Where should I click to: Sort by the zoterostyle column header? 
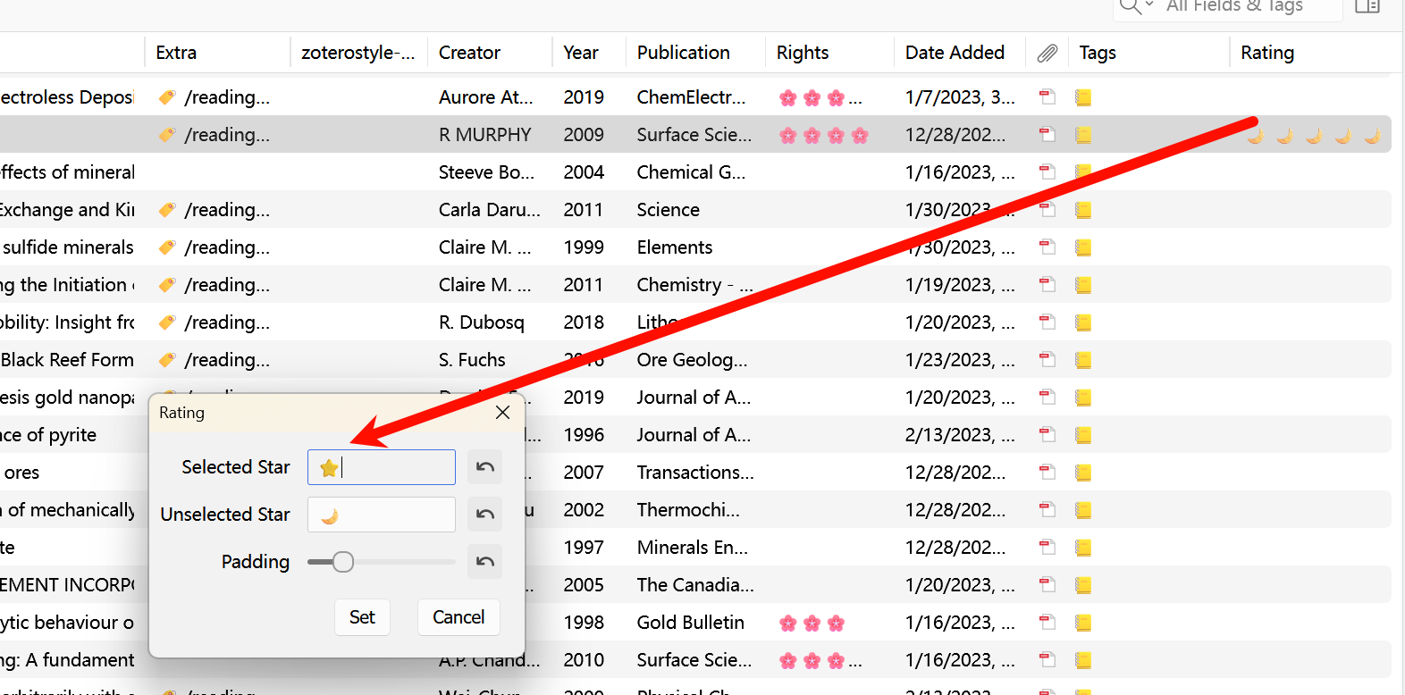[x=358, y=53]
